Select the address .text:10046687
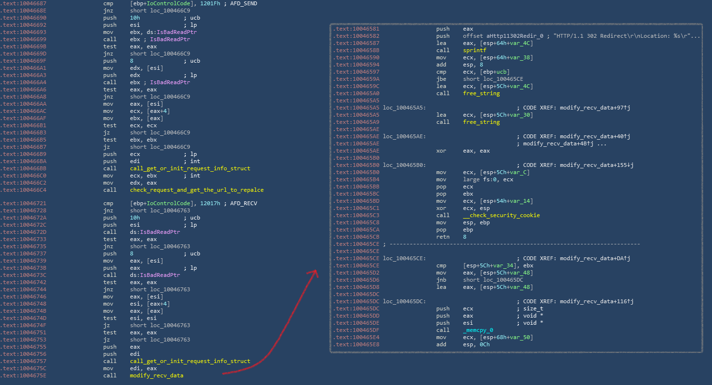Screen dimensions: 712x385 23,3
